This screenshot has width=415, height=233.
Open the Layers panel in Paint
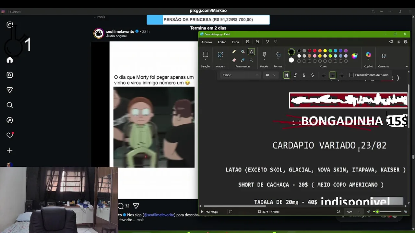click(384, 56)
